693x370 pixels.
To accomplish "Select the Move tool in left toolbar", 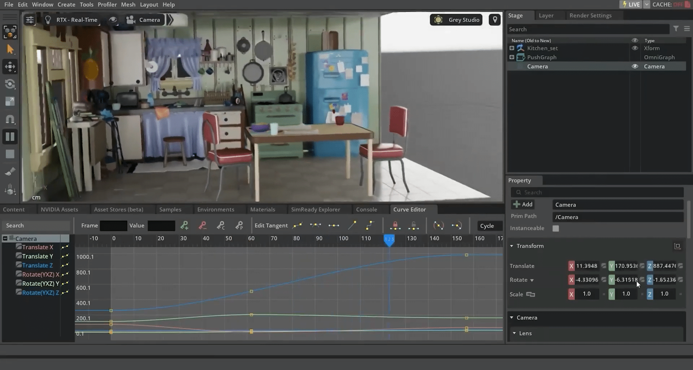I will pyautogui.click(x=10, y=67).
